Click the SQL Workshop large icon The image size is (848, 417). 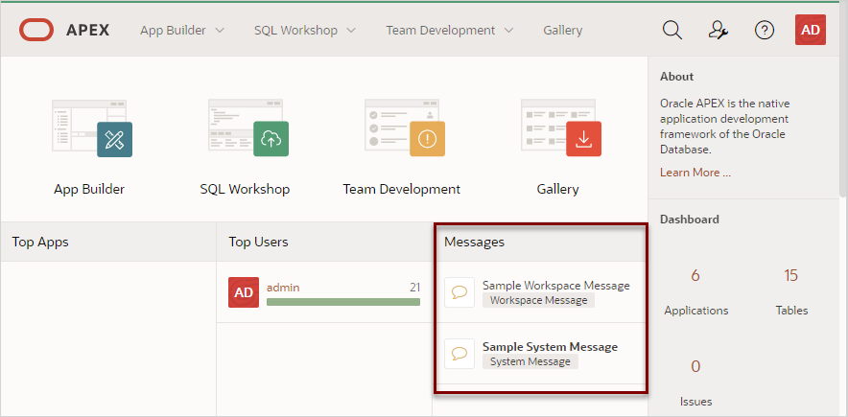[x=247, y=128]
